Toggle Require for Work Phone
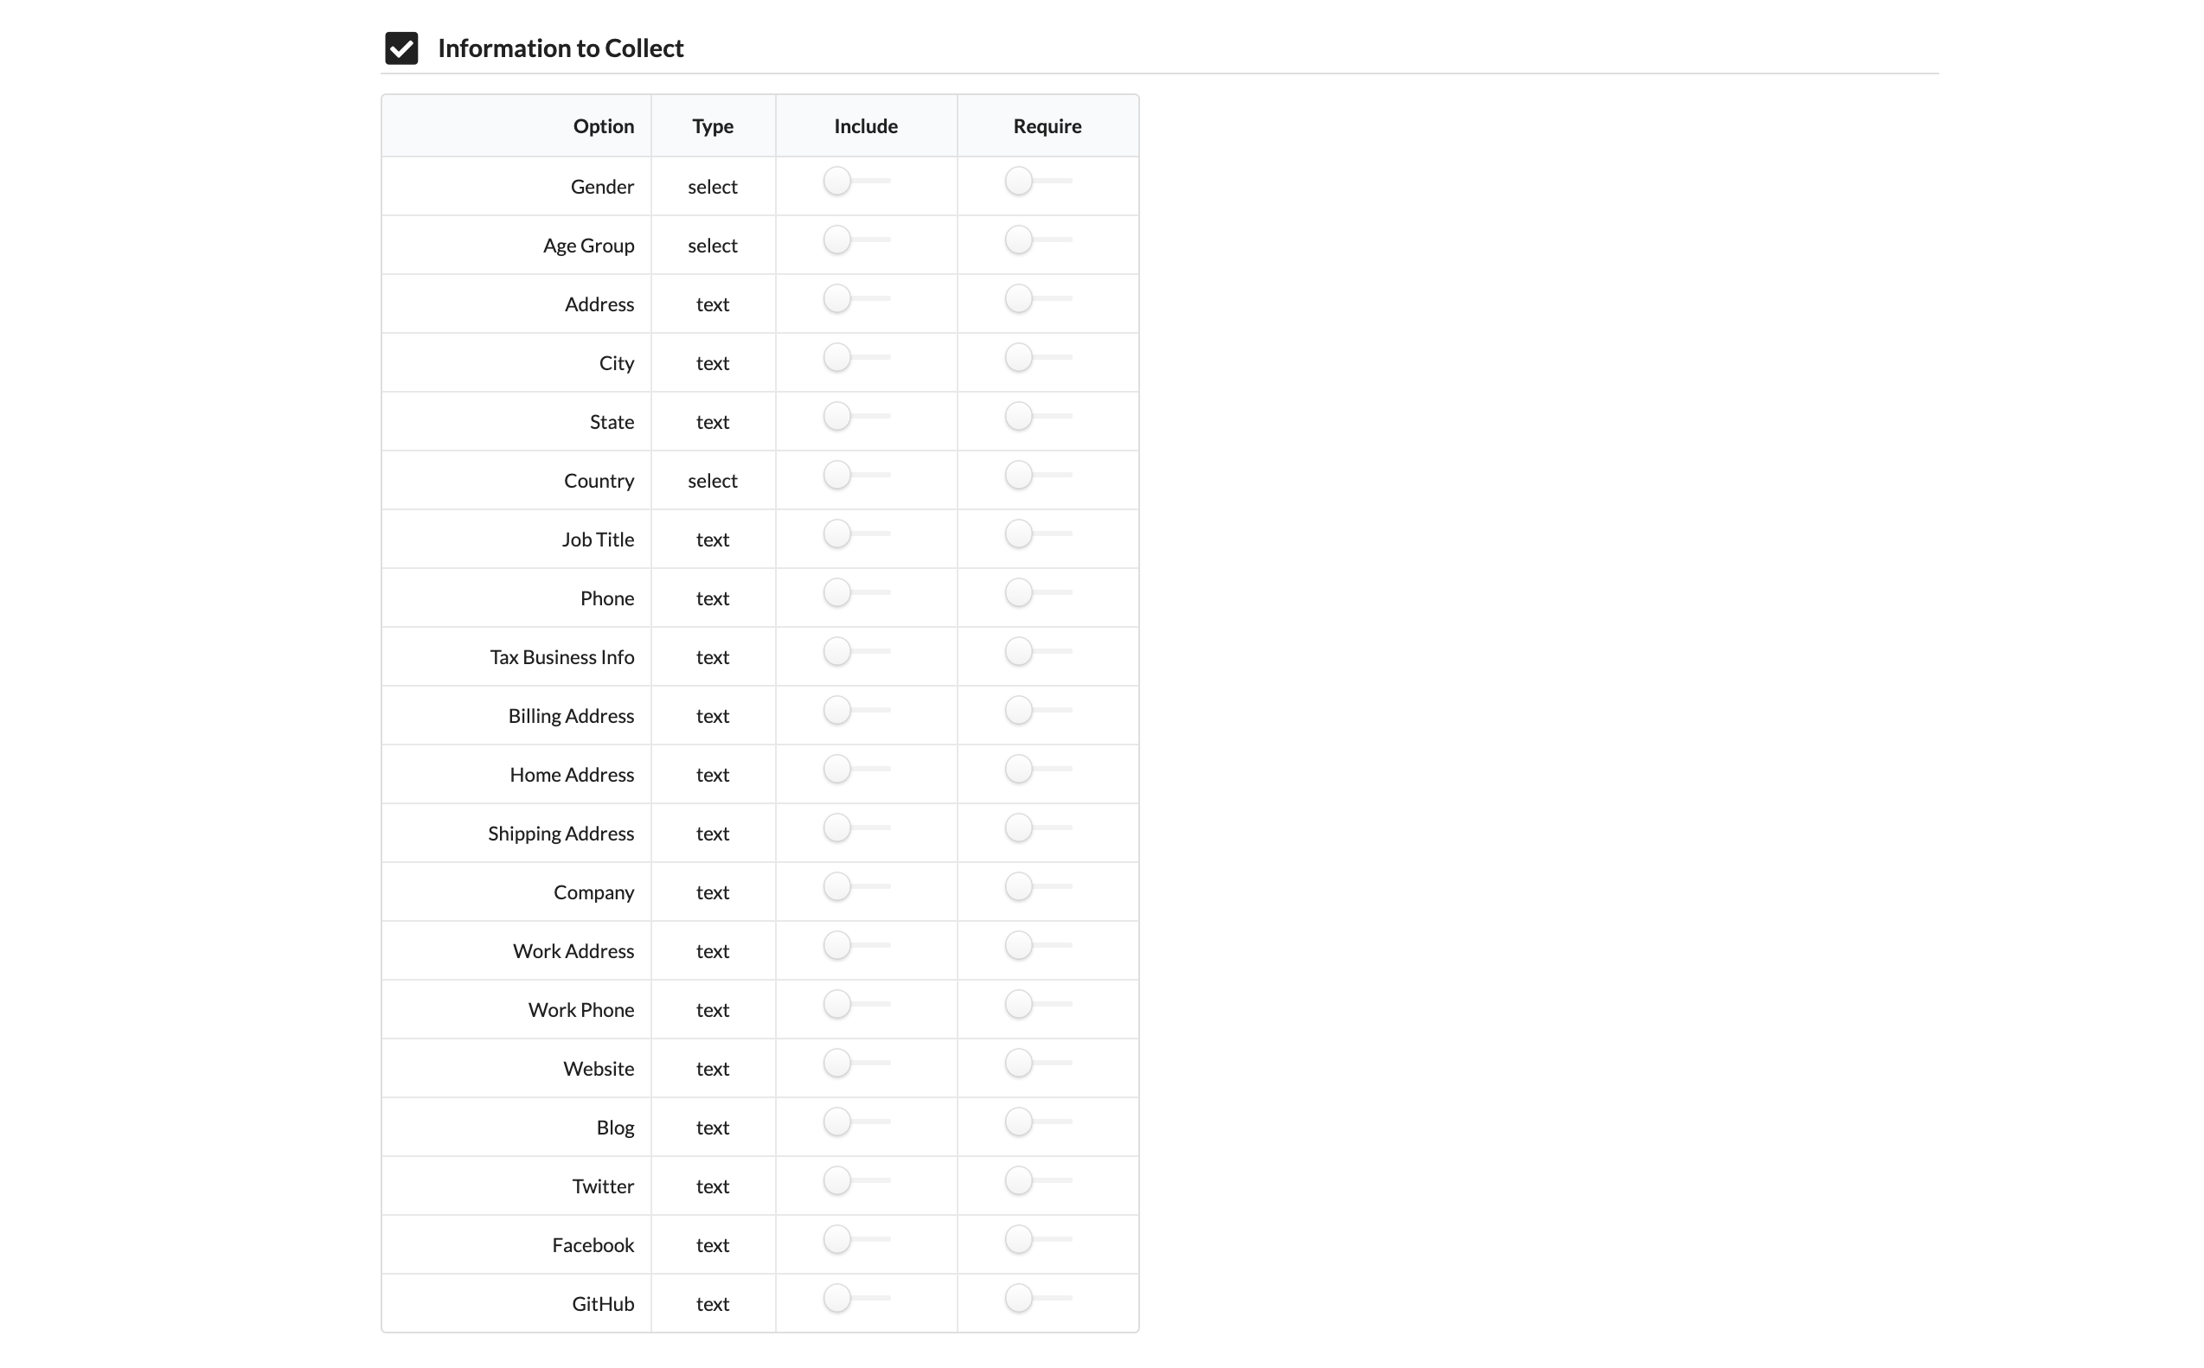The width and height of the screenshot is (2204, 1368). pyautogui.click(x=1039, y=1004)
